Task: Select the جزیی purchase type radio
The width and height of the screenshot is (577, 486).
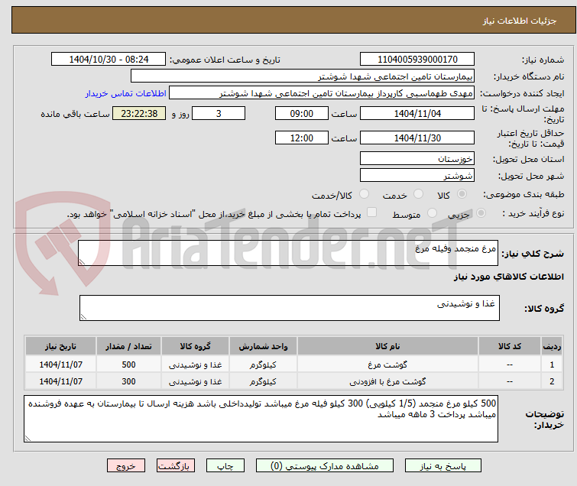Action: pyautogui.click(x=481, y=213)
